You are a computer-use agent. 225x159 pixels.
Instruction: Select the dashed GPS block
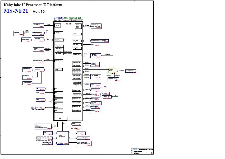pyautogui.click(x=95, y=85)
